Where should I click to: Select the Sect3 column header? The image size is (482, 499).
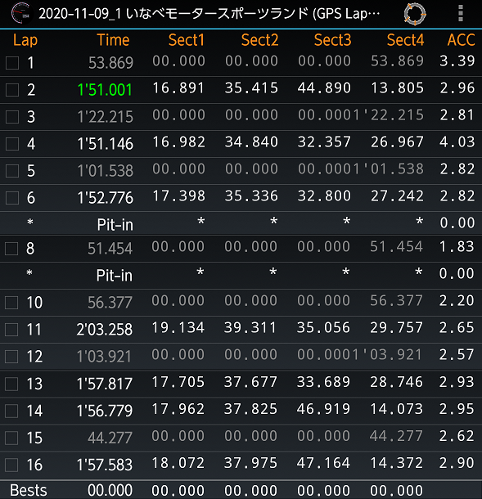tap(332, 40)
